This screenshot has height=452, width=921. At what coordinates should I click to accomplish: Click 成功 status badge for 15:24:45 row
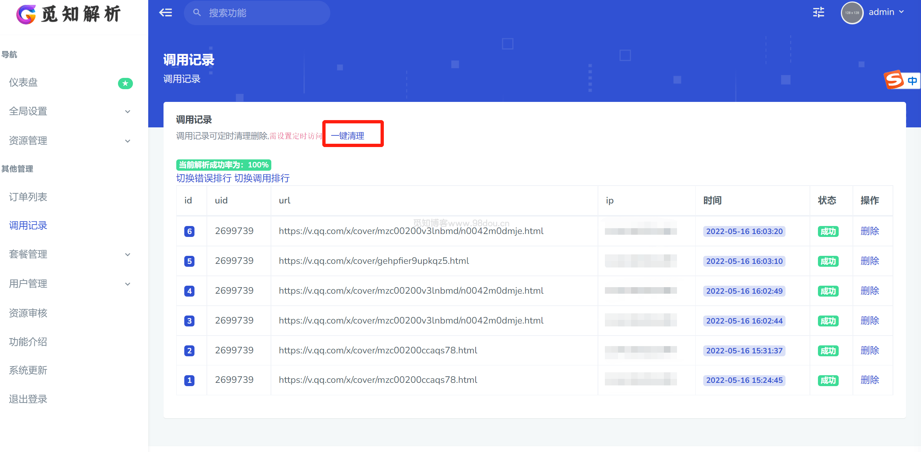pyautogui.click(x=828, y=380)
